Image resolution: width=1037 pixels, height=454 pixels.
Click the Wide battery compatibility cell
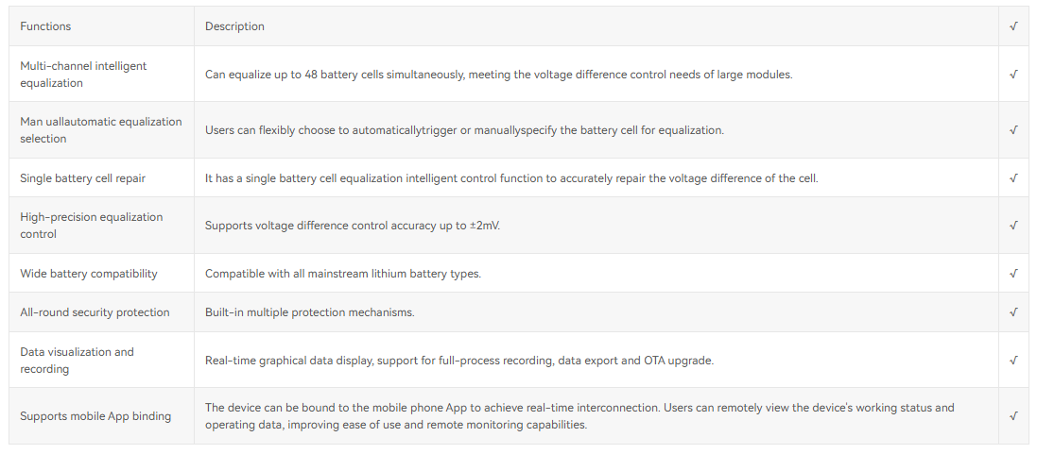(x=89, y=274)
